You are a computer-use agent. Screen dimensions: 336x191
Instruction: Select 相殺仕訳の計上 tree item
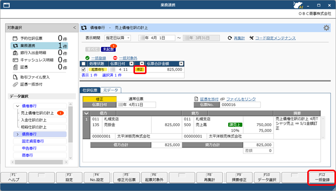pyautogui.click(x=42, y=127)
